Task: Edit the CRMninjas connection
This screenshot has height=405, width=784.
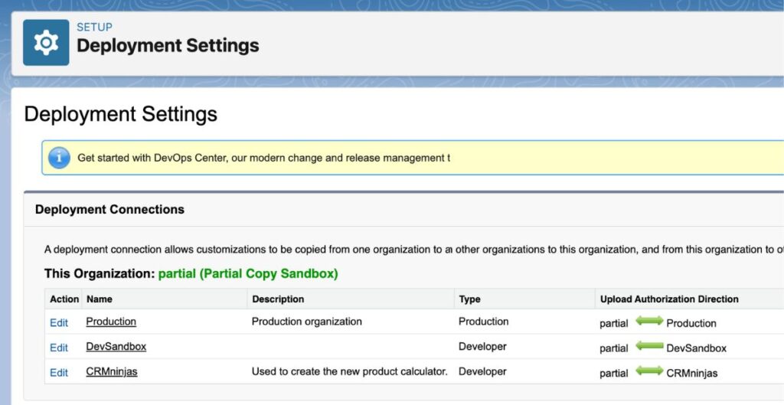Action: tap(59, 373)
